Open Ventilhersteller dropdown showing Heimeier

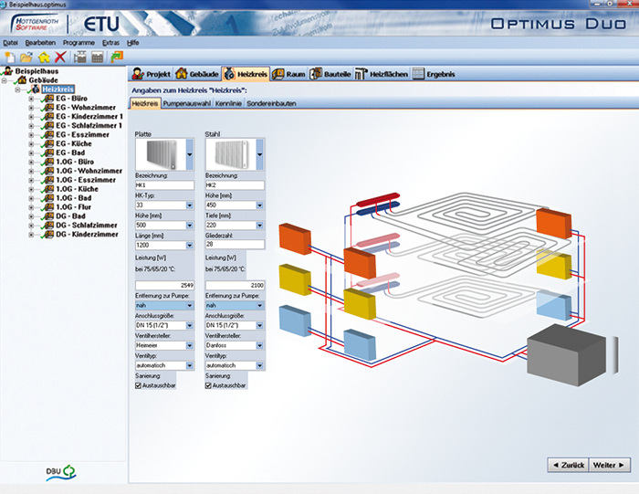(190, 346)
